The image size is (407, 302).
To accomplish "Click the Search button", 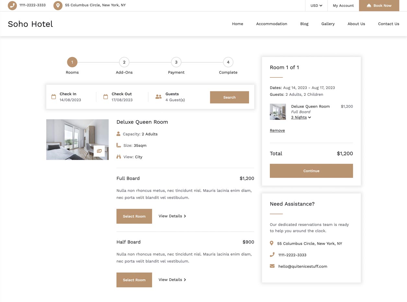I will point(229,97).
